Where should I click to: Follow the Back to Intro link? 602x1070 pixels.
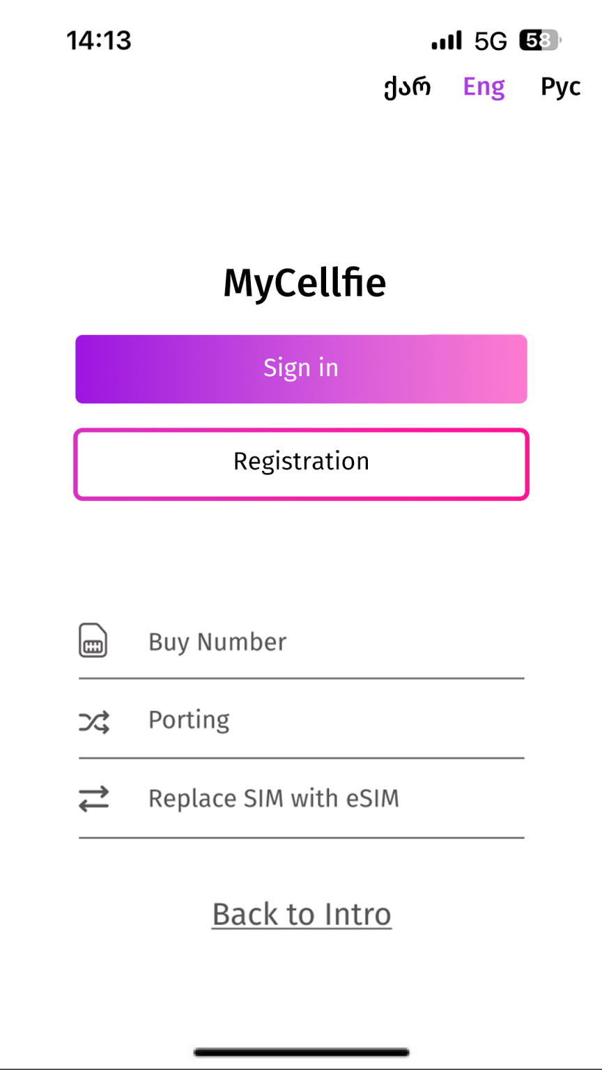tap(302, 914)
